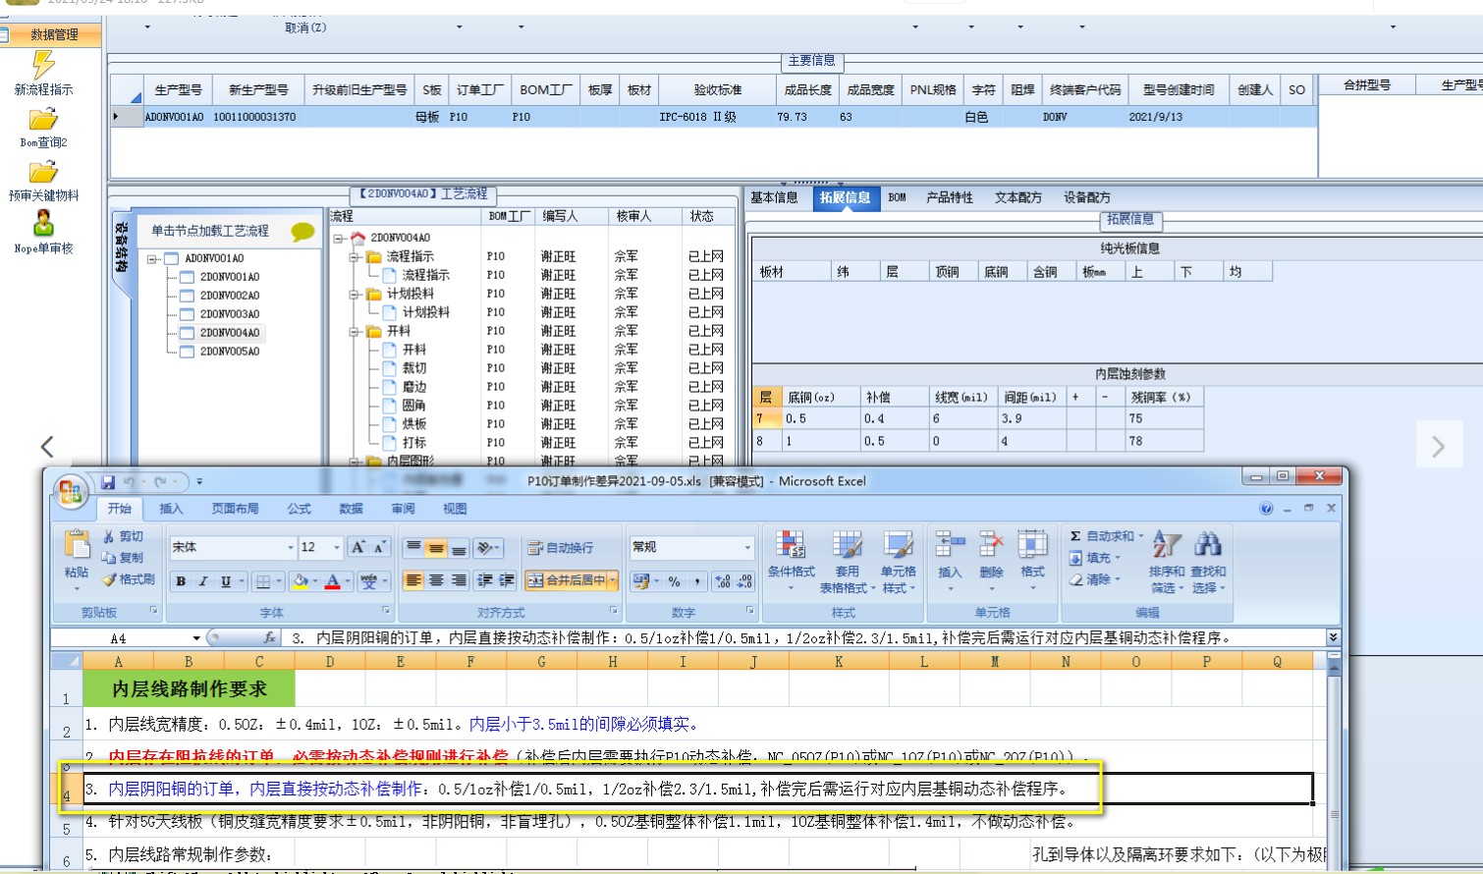Open the Bom查询2 folder icon
This screenshot has height=874, width=1483.
pyautogui.click(x=43, y=120)
